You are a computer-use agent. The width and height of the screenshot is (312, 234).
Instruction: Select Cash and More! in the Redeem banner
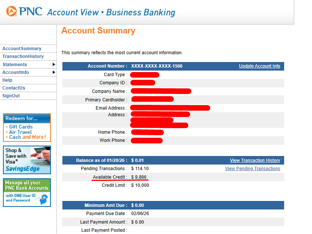click(x=27, y=137)
